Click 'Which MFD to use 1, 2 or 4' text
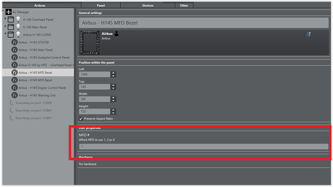The height and width of the screenshot is (187, 333). coord(97,140)
